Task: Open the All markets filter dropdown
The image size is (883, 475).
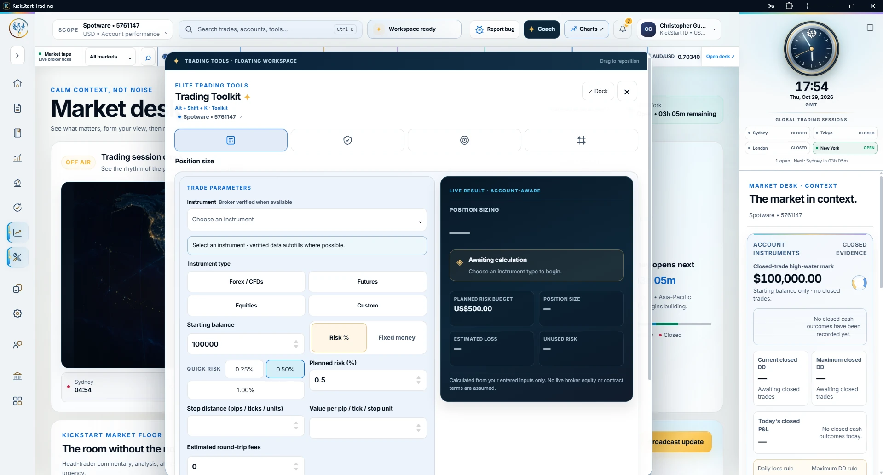Action: click(110, 57)
